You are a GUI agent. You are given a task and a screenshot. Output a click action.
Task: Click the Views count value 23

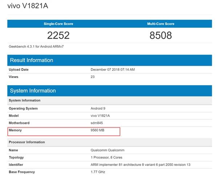coord(93,77)
